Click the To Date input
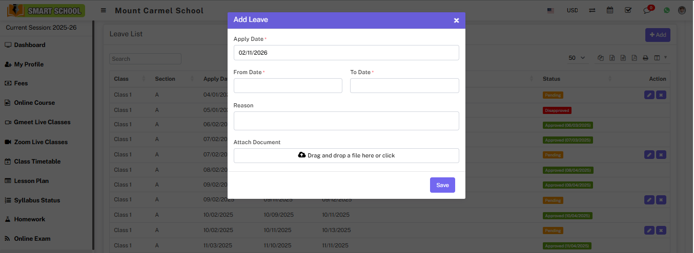 coord(404,86)
